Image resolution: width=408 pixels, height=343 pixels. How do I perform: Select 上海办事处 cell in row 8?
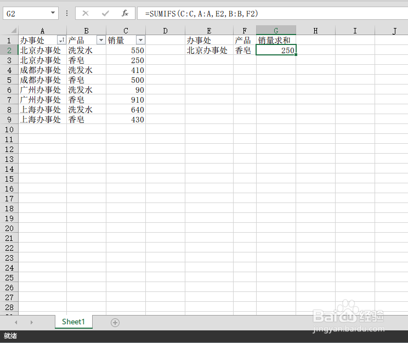click(x=42, y=109)
